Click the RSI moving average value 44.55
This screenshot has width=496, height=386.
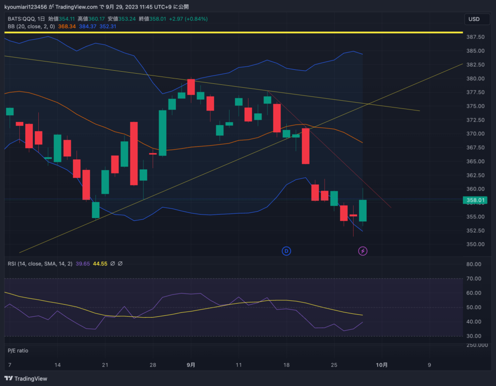(x=100, y=263)
